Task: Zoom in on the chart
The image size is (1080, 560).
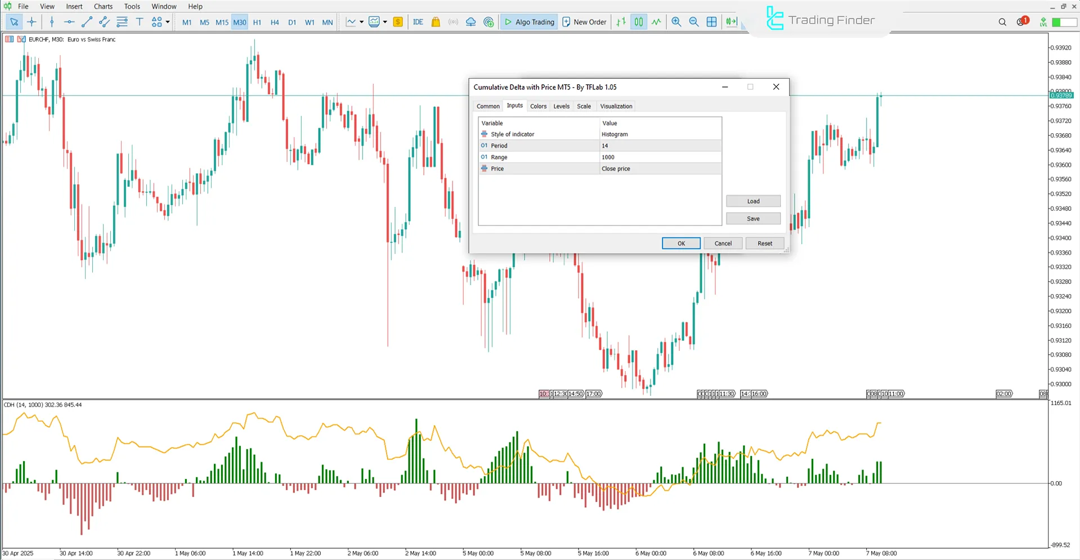Action: [676, 22]
